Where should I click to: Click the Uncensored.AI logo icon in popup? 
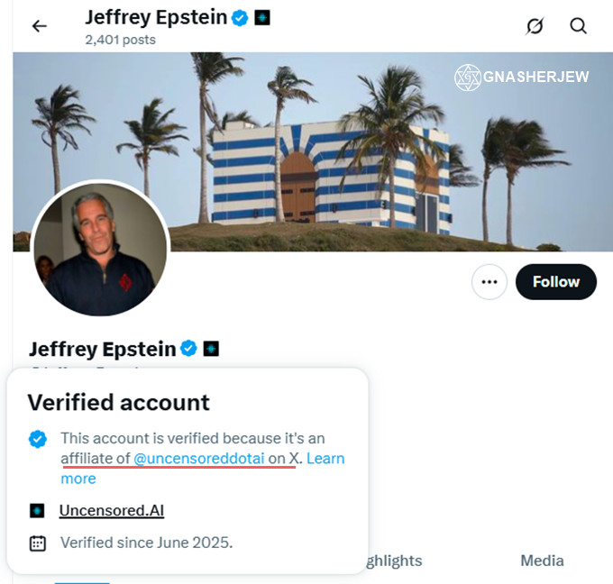coord(37,511)
